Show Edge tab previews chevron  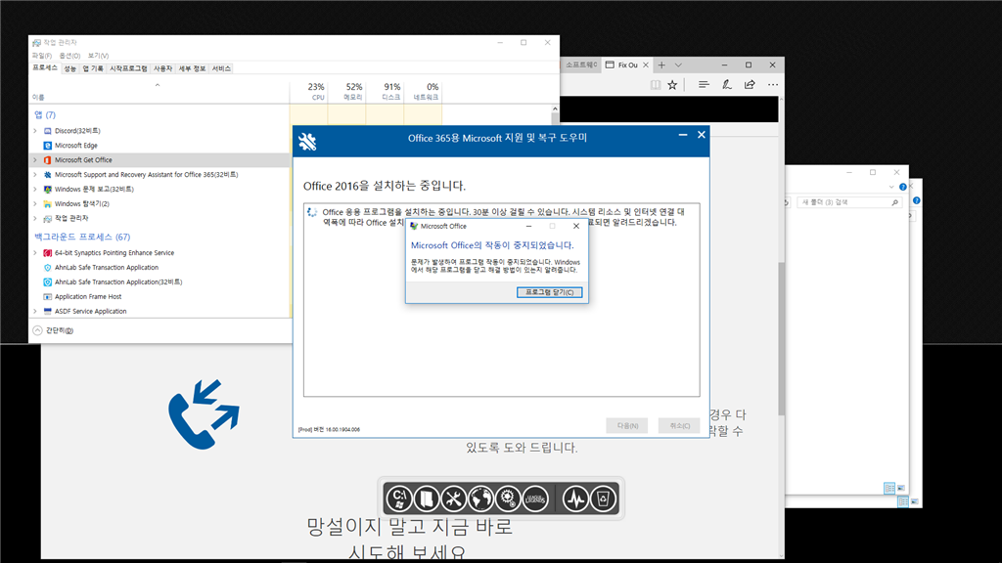(678, 65)
